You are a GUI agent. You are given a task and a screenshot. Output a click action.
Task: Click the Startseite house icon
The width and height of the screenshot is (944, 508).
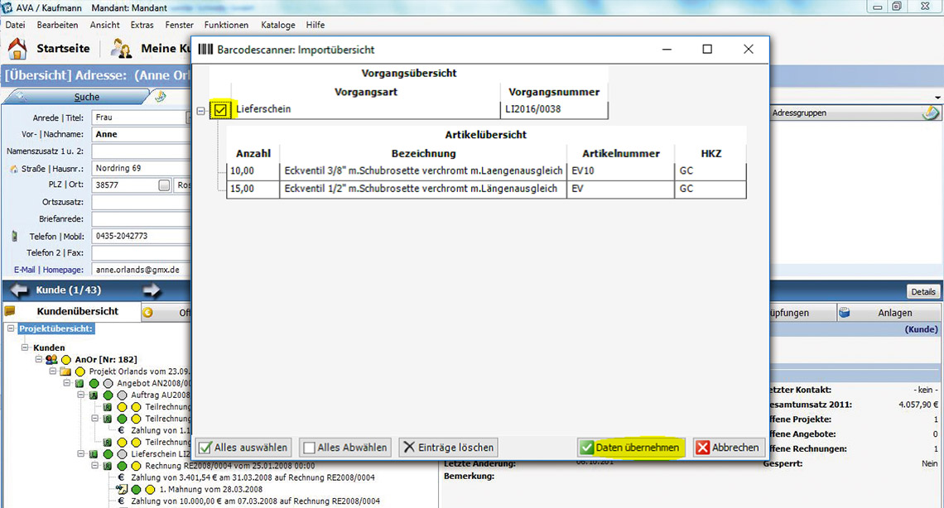point(17,48)
